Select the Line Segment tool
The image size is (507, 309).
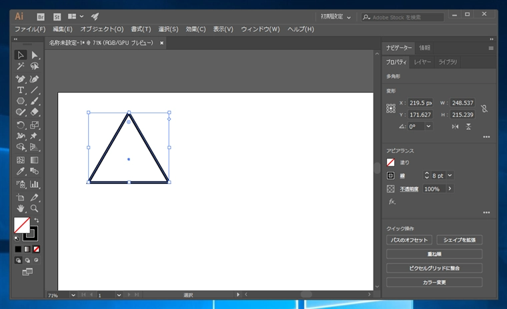tap(34, 90)
